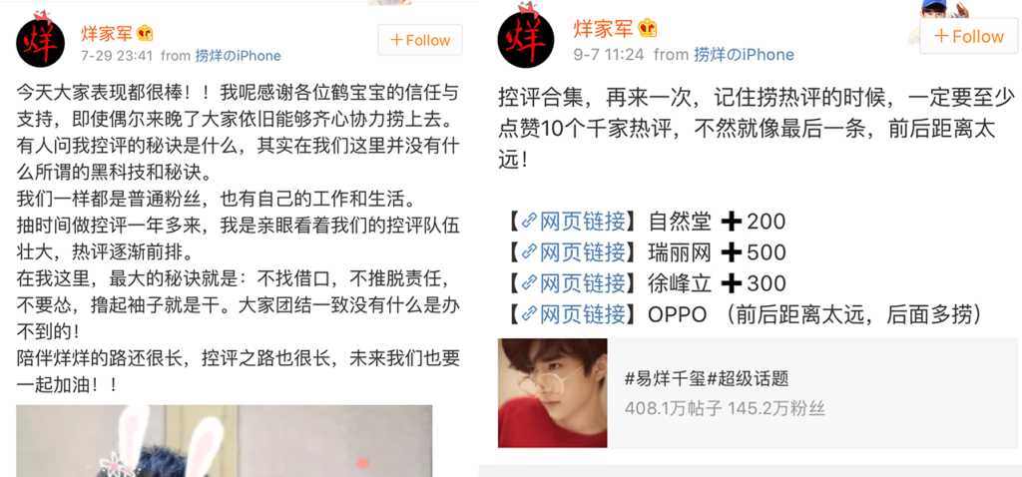Open 网页链接 for 徐峰立
Screen dimensions: 1022x477
[583, 283]
